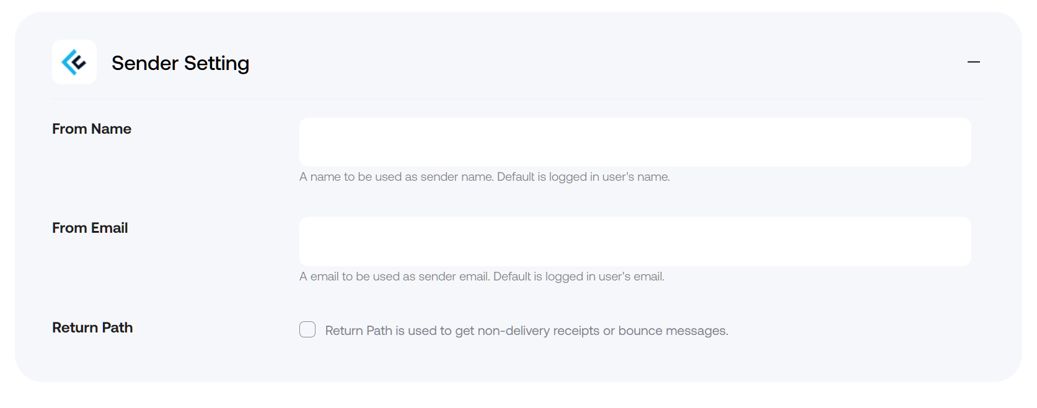Enable the Return Path checkbox
Image resolution: width=1037 pixels, height=408 pixels.
point(307,329)
